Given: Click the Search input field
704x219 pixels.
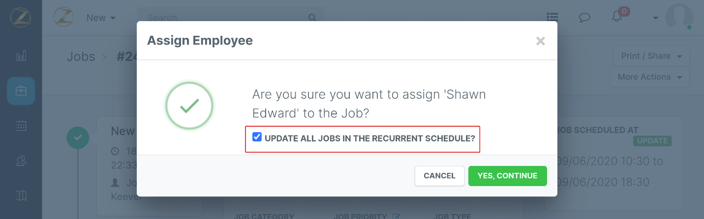Looking at the screenshot, I should click(x=224, y=18).
